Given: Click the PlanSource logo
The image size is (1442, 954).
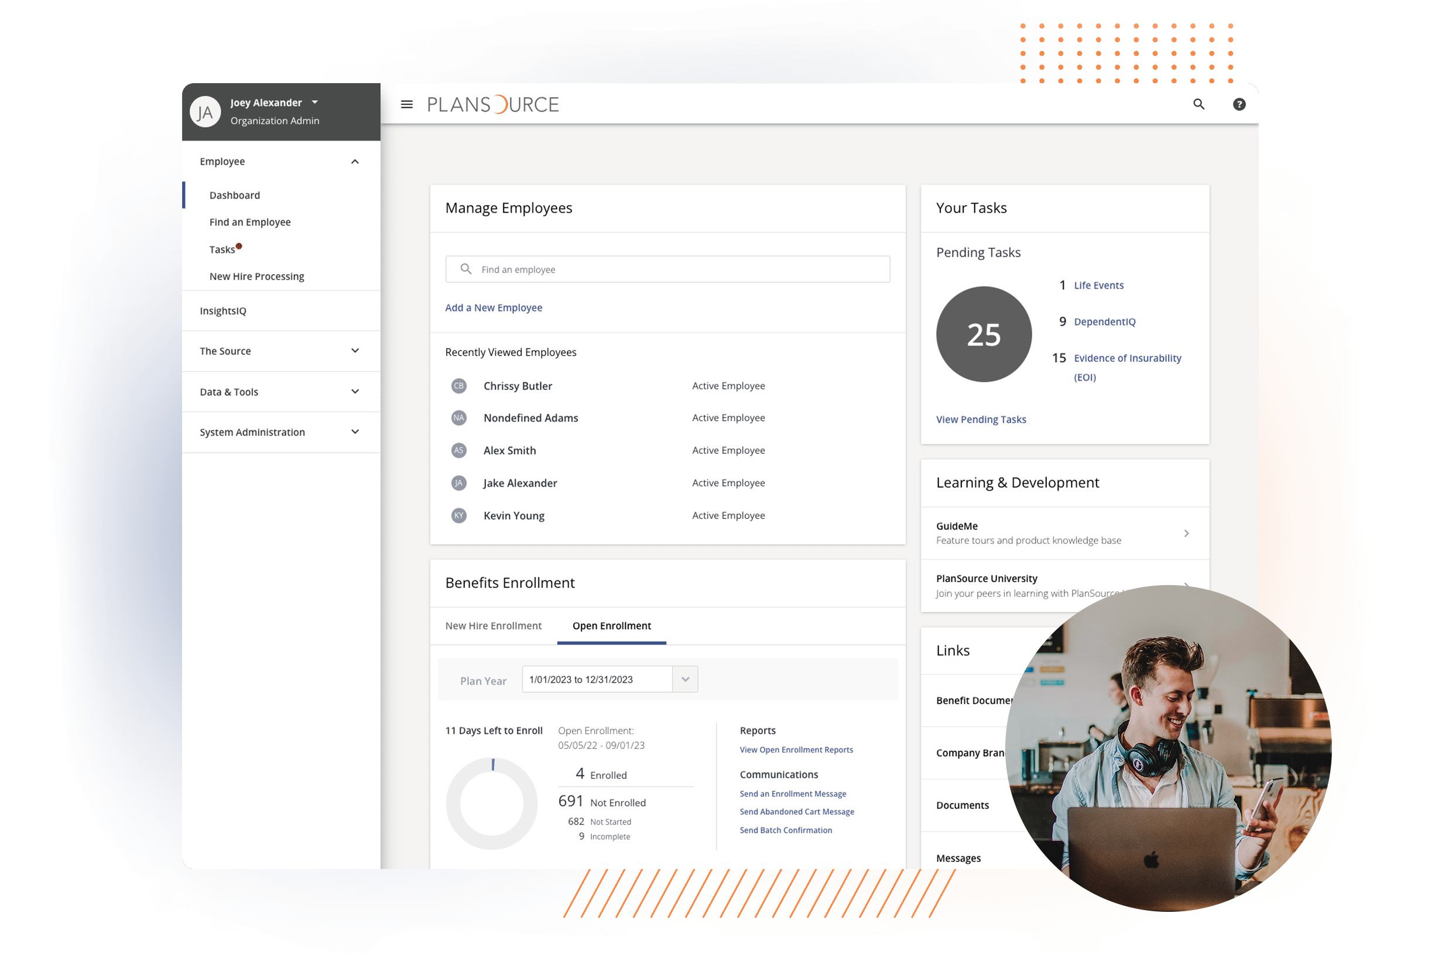Looking at the screenshot, I should (492, 105).
